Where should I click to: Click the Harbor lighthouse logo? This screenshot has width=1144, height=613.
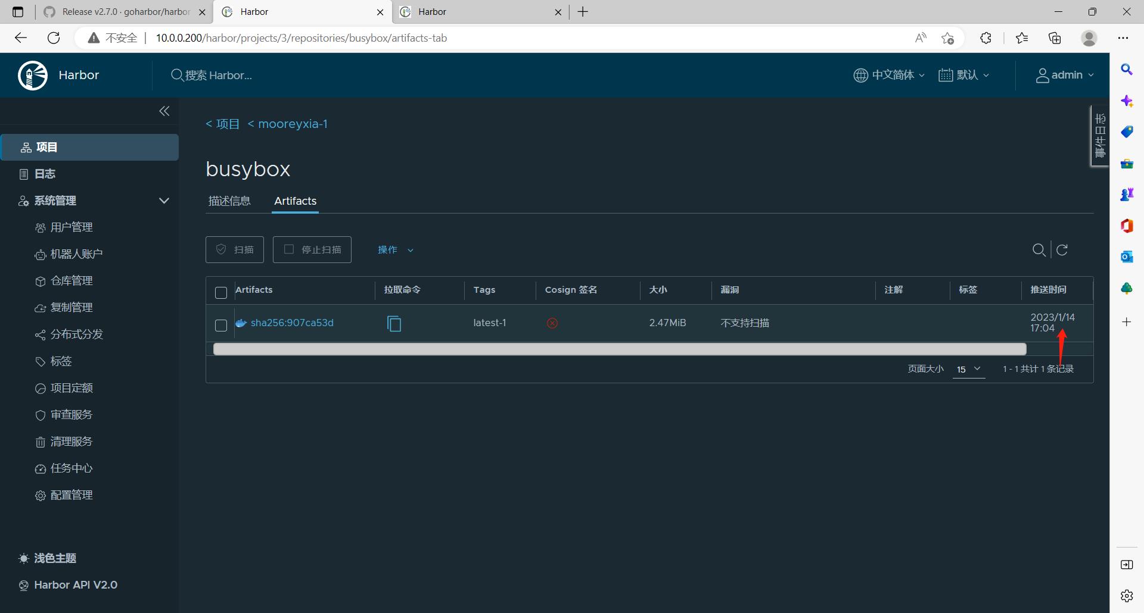coord(33,75)
